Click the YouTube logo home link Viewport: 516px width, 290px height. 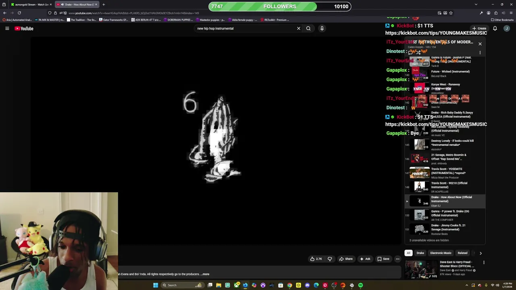tap(24, 29)
